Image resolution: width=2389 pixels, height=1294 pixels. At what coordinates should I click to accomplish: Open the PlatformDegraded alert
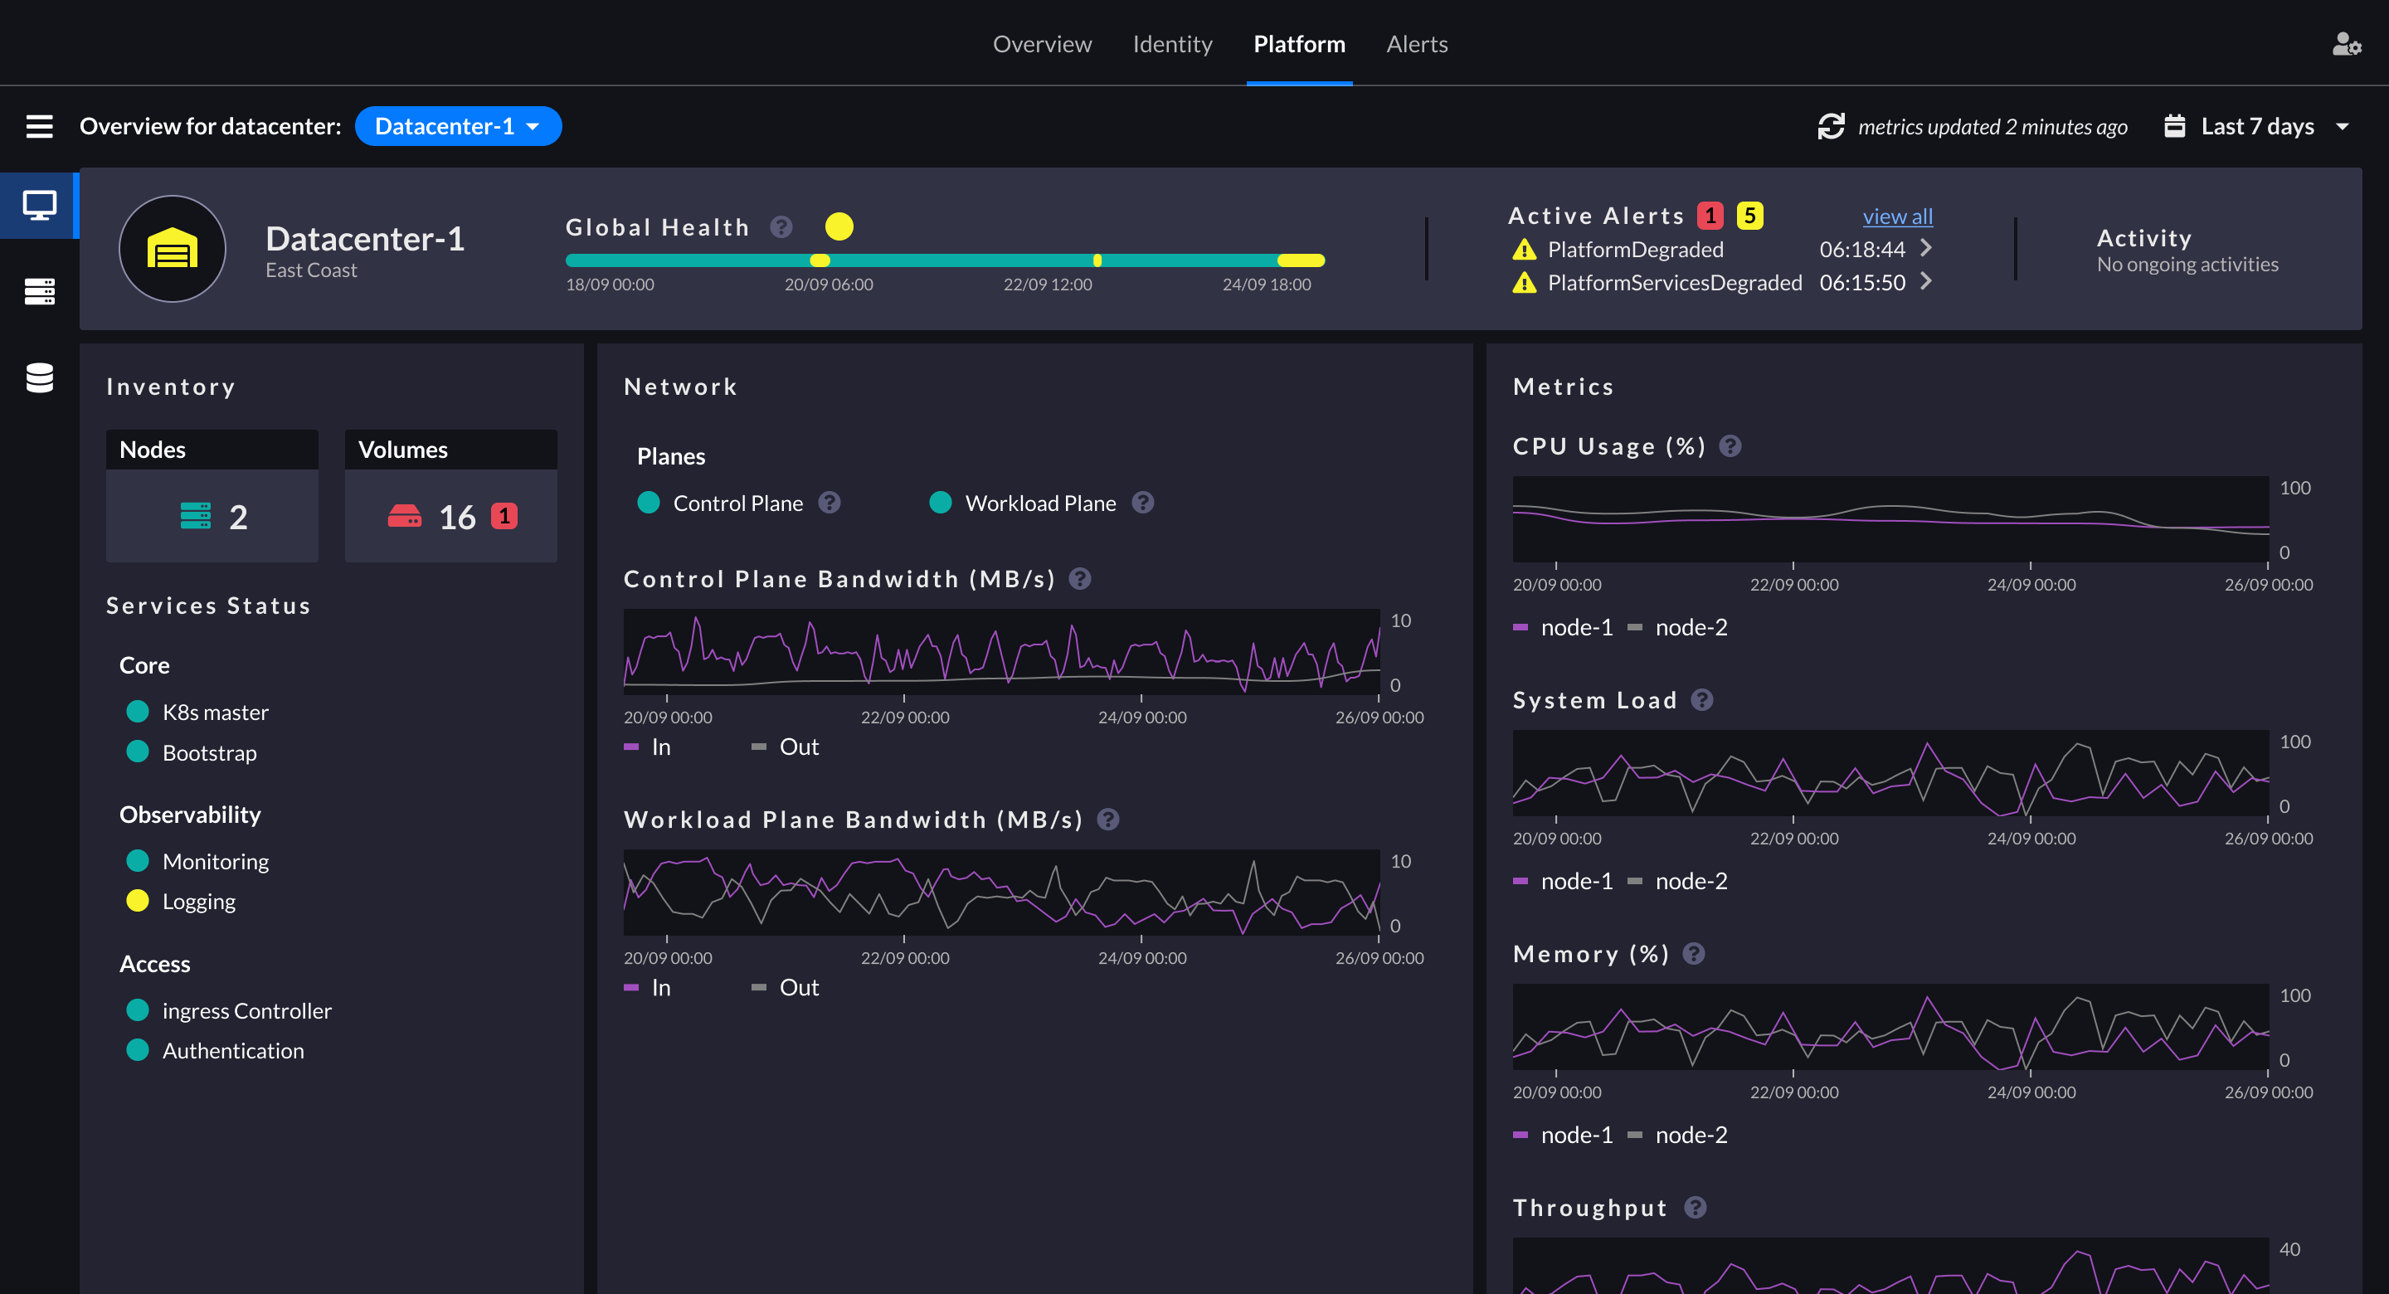[1722, 250]
